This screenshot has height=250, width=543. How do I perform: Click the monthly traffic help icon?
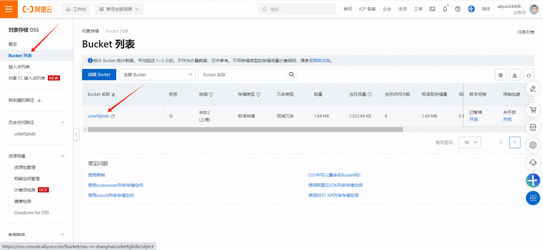point(370,94)
